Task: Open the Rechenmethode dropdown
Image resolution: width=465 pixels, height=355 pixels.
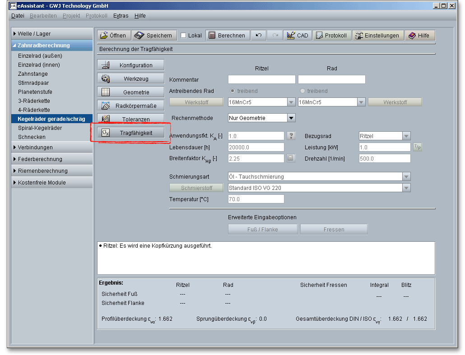Action: pos(291,118)
